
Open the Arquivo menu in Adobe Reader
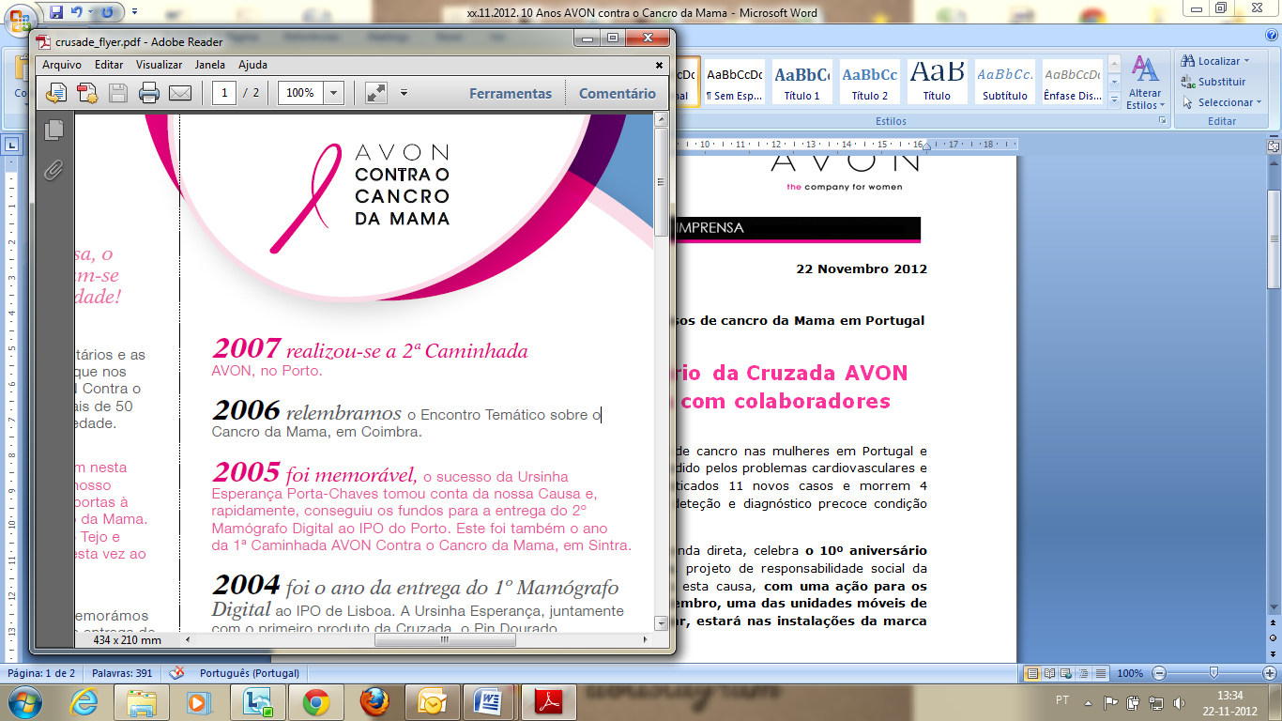[62, 65]
